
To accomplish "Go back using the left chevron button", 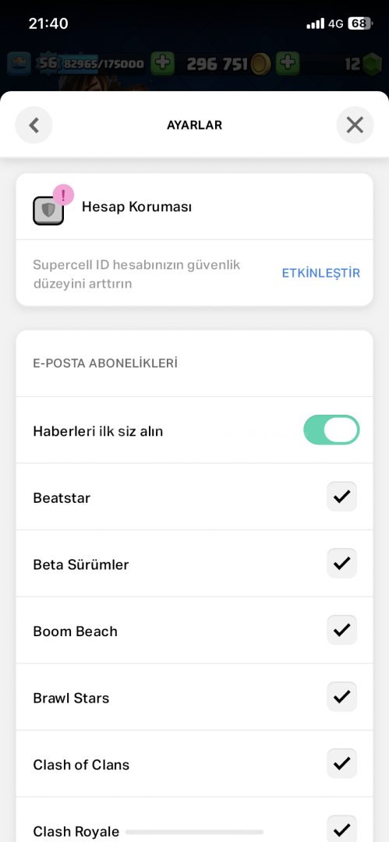I will tap(34, 125).
